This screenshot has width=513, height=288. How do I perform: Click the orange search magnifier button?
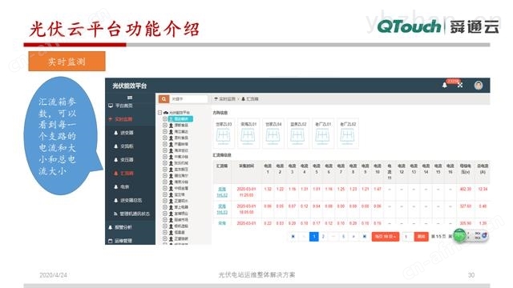pos(164,99)
